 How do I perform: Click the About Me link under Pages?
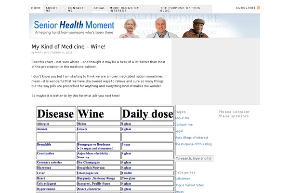click(x=182, y=118)
